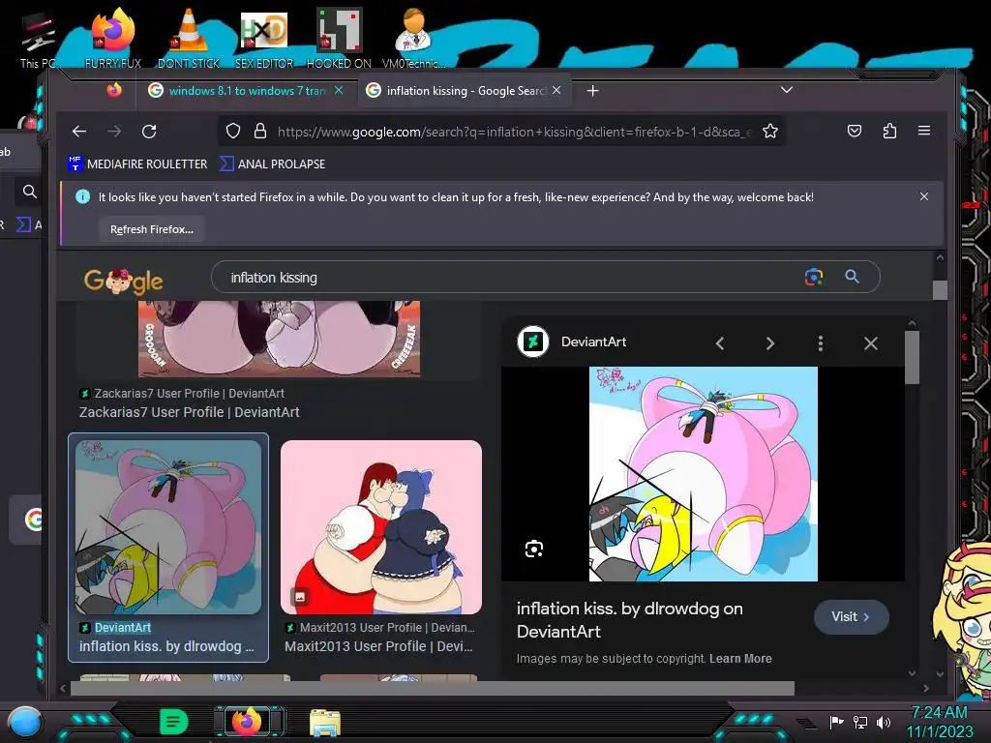Open volume speaker tray icon
Image resolution: width=991 pixels, height=743 pixels.
pyautogui.click(x=883, y=722)
